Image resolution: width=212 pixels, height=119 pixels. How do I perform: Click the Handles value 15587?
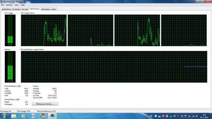click(x=54, y=89)
